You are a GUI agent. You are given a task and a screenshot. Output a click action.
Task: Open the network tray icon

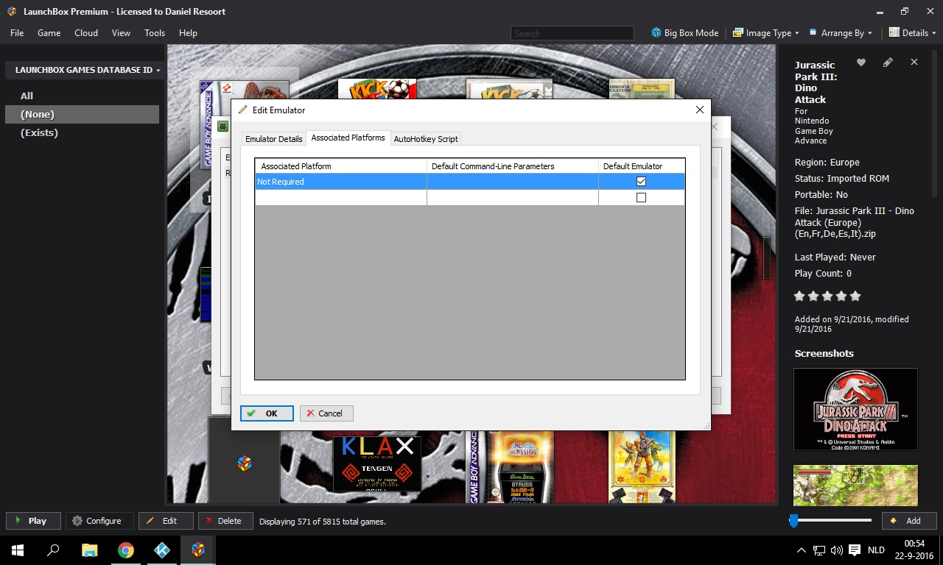point(818,550)
